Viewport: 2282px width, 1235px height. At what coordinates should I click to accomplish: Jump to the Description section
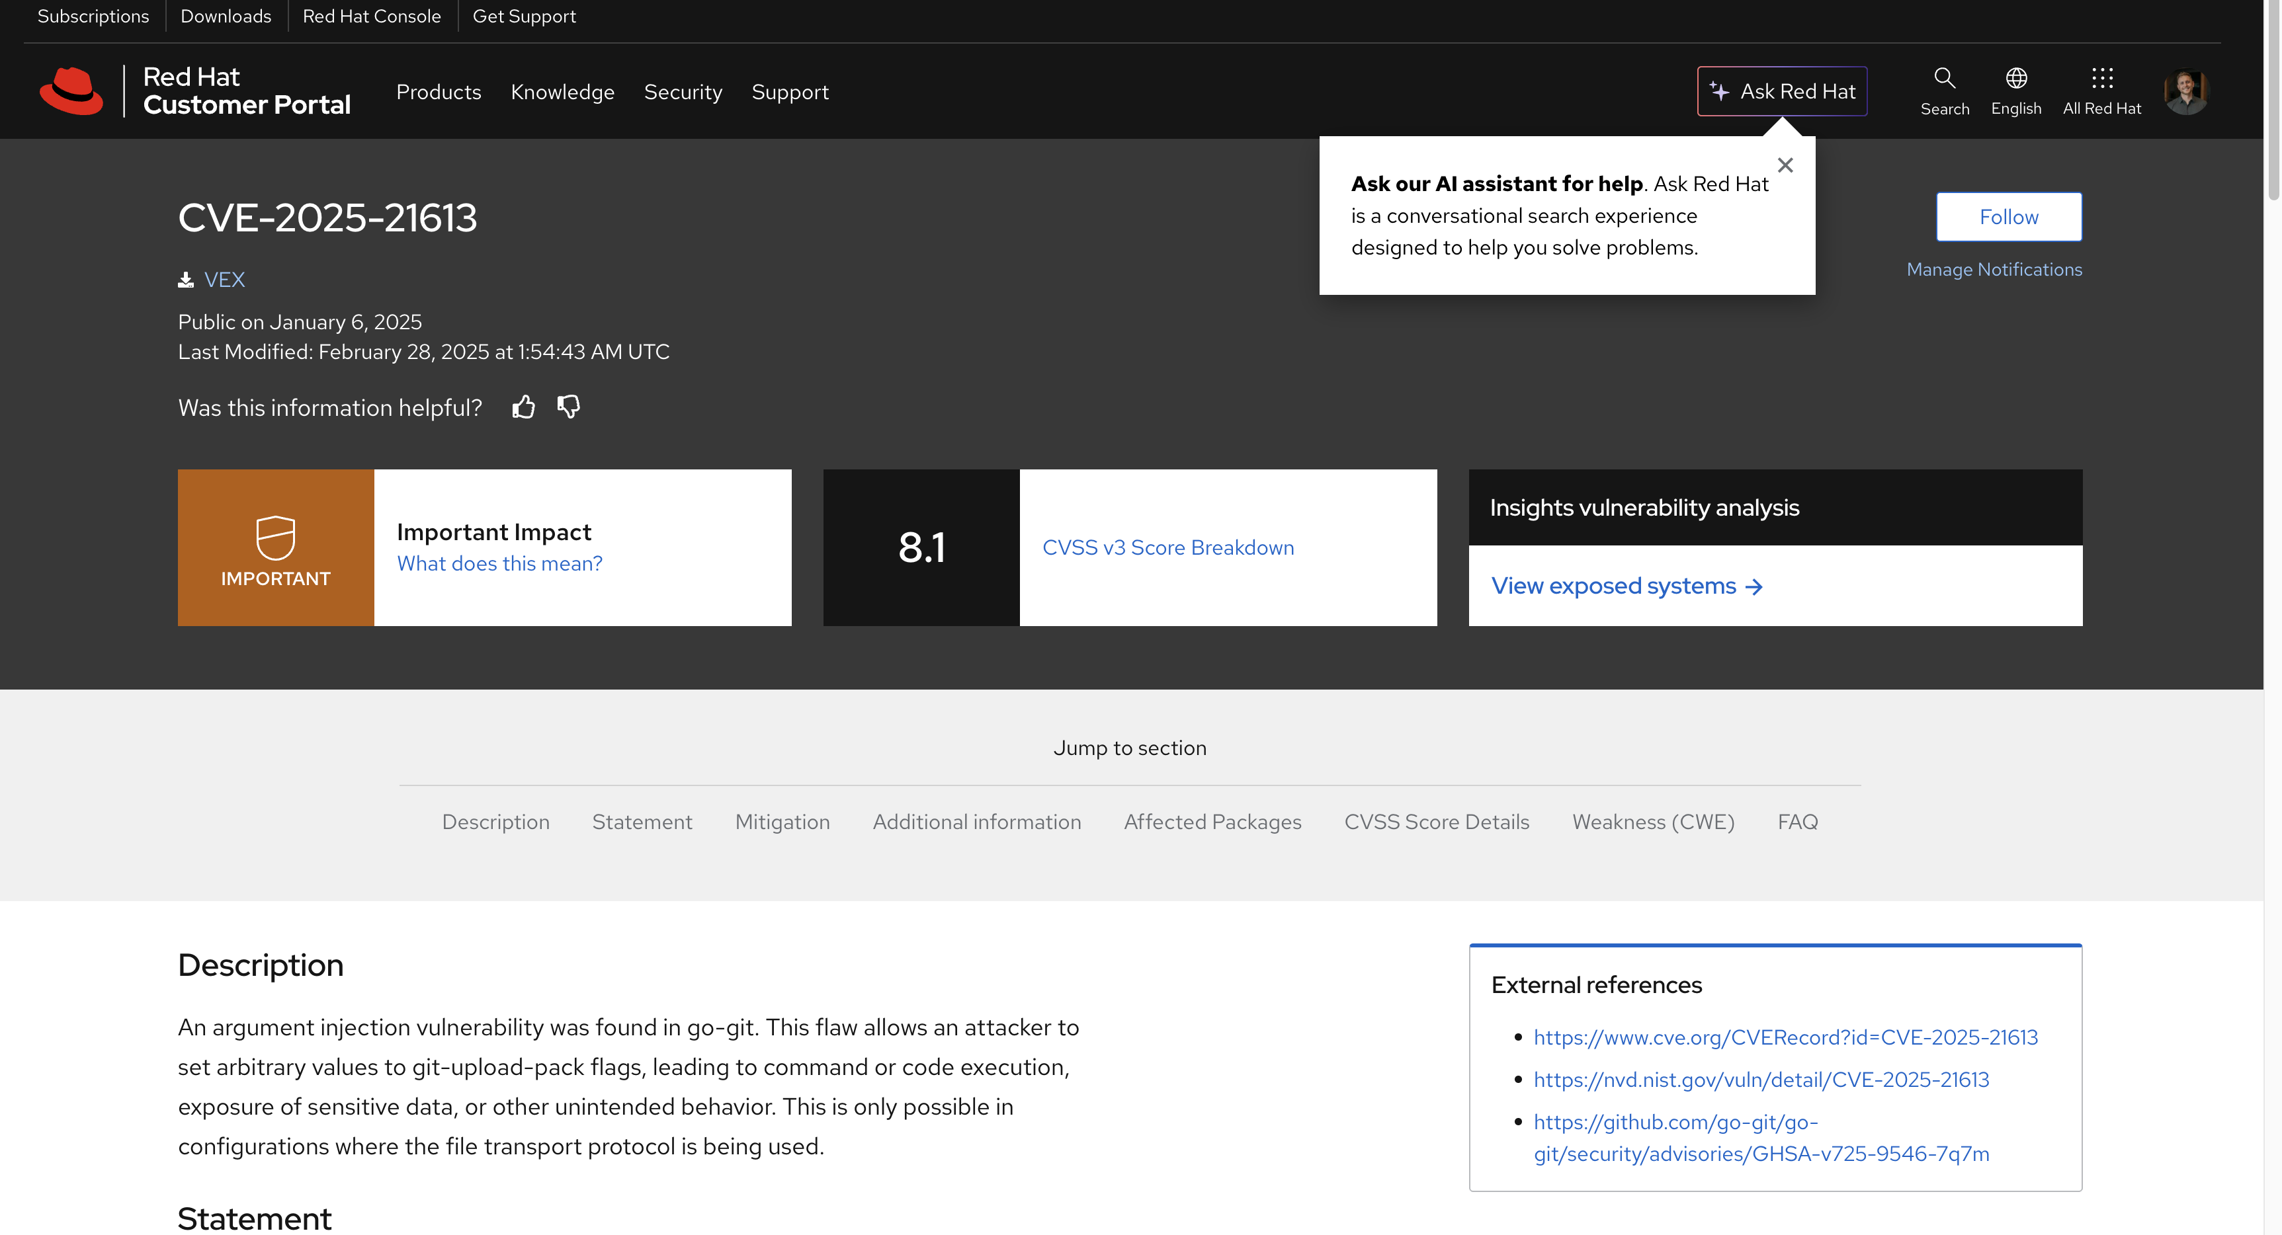496,822
